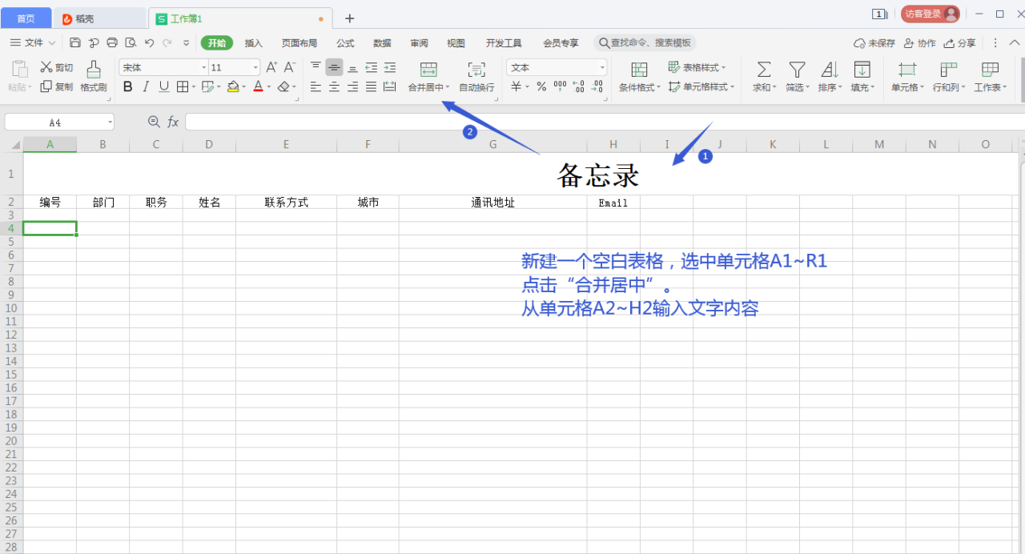Click the 分享 share button
This screenshot has width=1025, height=554.
click(x=960, y=43)
